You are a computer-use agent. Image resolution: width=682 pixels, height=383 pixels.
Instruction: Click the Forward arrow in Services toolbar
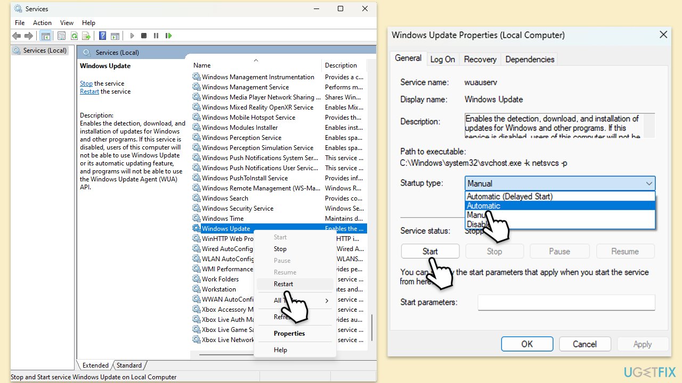point(29,36)
